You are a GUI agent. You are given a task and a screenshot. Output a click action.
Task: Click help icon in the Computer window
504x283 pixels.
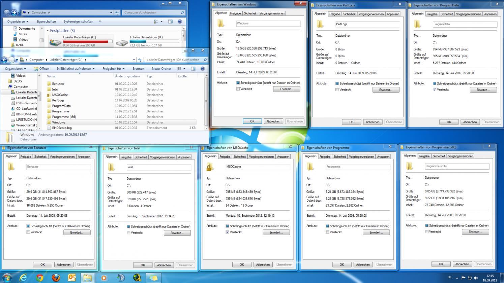click(180, 22)
